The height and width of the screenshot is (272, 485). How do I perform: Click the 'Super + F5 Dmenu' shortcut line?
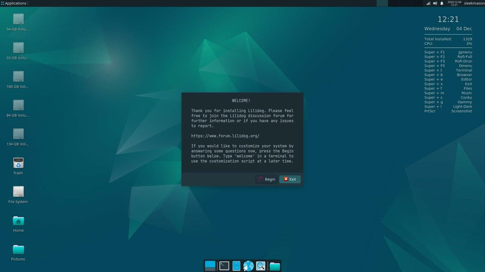tap(448, 66)
